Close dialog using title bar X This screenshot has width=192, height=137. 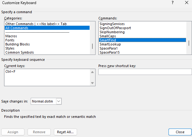[186, 3]
